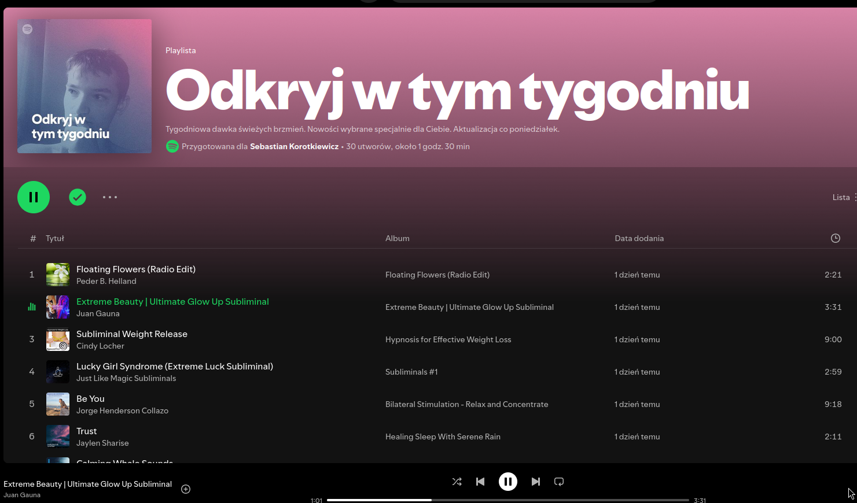The height and width of the screenshot is (503, 857).
Task: Add current song to Liked using plus icon
Action: [186, 489]
